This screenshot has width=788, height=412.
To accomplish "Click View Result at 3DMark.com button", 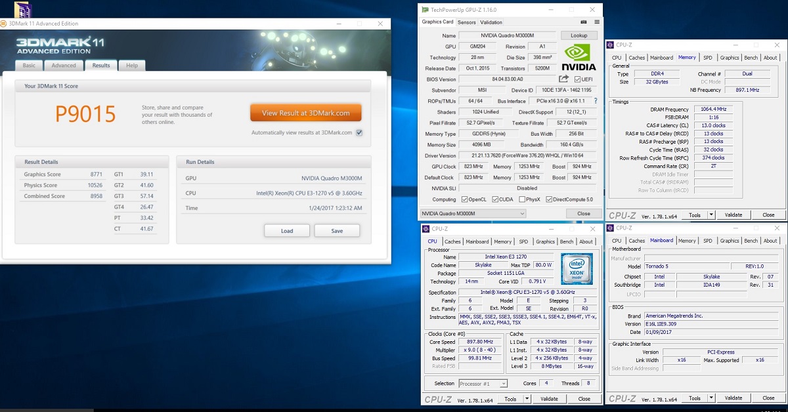I will [305, 113].
